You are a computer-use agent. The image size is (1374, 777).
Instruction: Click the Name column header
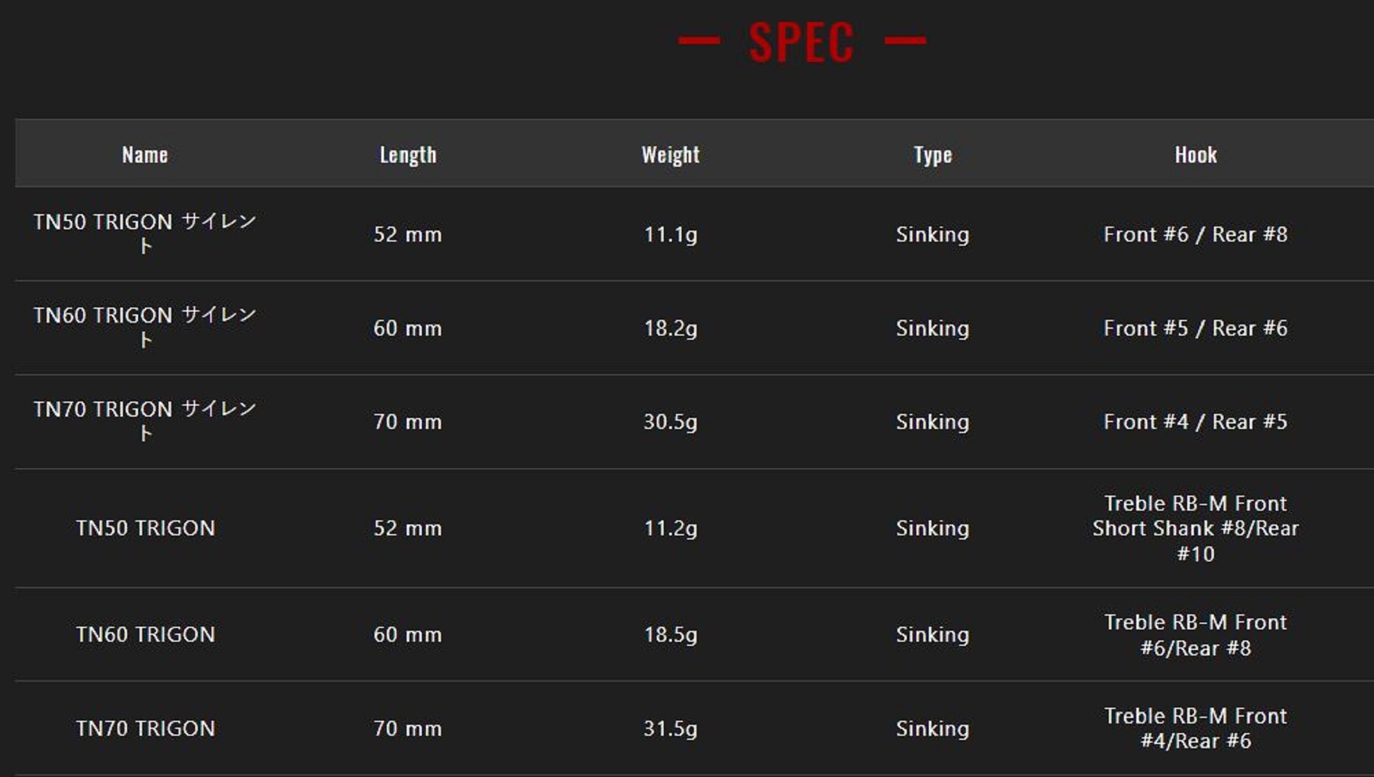coord(145,155)
